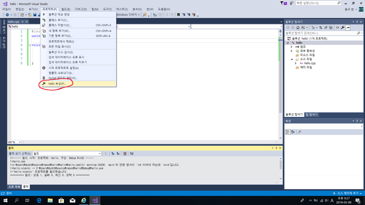Click Solution Explorer search magnifier icon
Viewport: 365px width, 205px height.
click(358, 33)
